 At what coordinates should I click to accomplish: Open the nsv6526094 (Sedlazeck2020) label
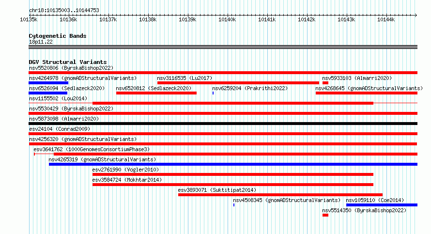coord(67,88)
